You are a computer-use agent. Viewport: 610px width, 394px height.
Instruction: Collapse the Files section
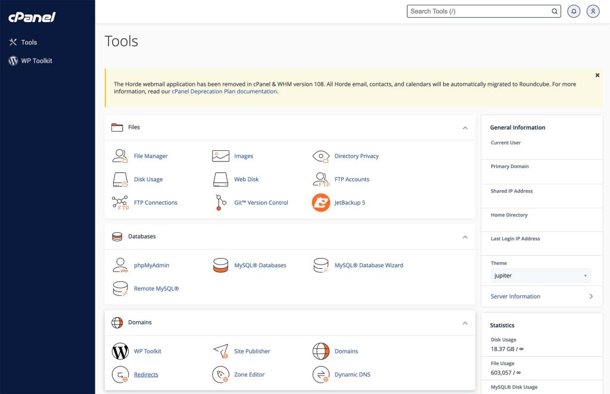point(465,128)
